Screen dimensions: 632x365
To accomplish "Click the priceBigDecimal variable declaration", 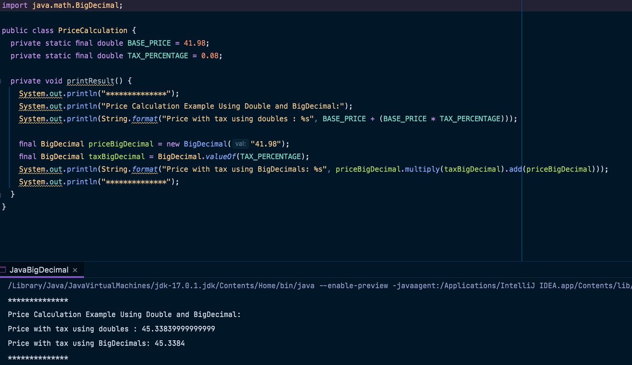I will click(x=121, y=144).
